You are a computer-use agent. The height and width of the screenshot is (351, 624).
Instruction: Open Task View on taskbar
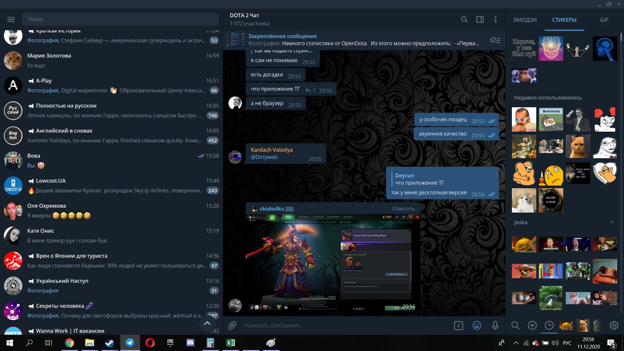point(48,343)
